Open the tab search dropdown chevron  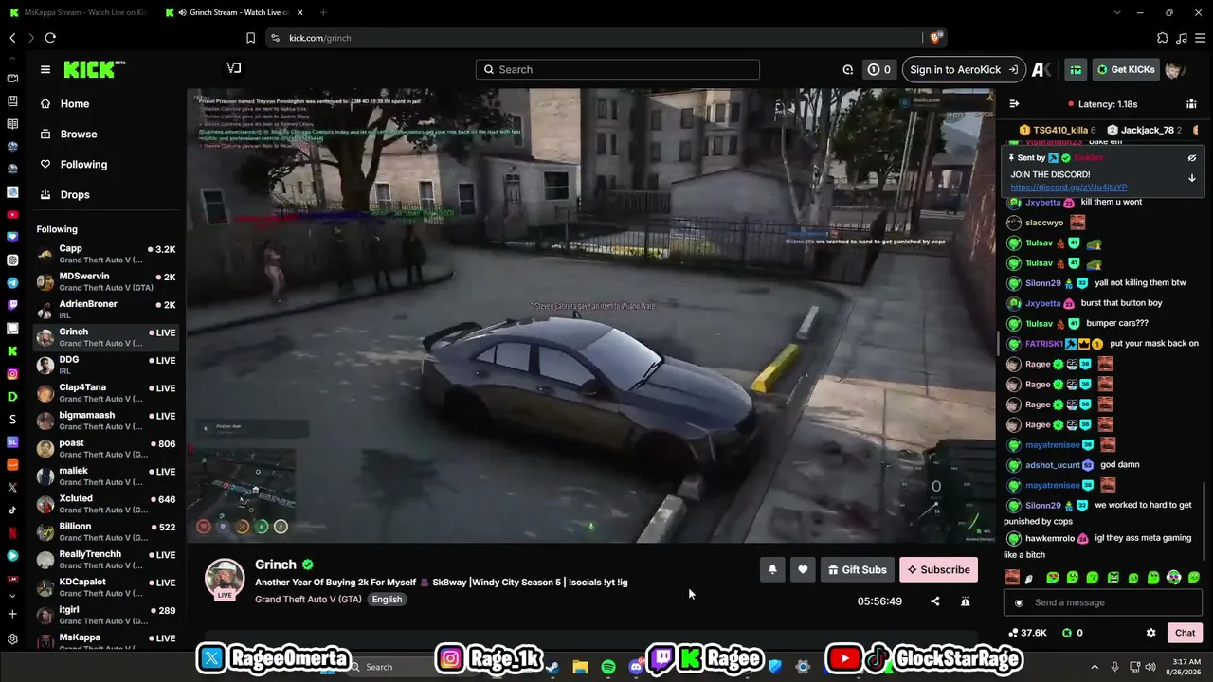coord(1117,12)
